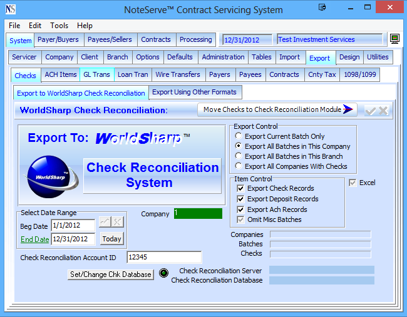
Task: Click the NS application icon in title bar
Action: click(x=10, y=9)
